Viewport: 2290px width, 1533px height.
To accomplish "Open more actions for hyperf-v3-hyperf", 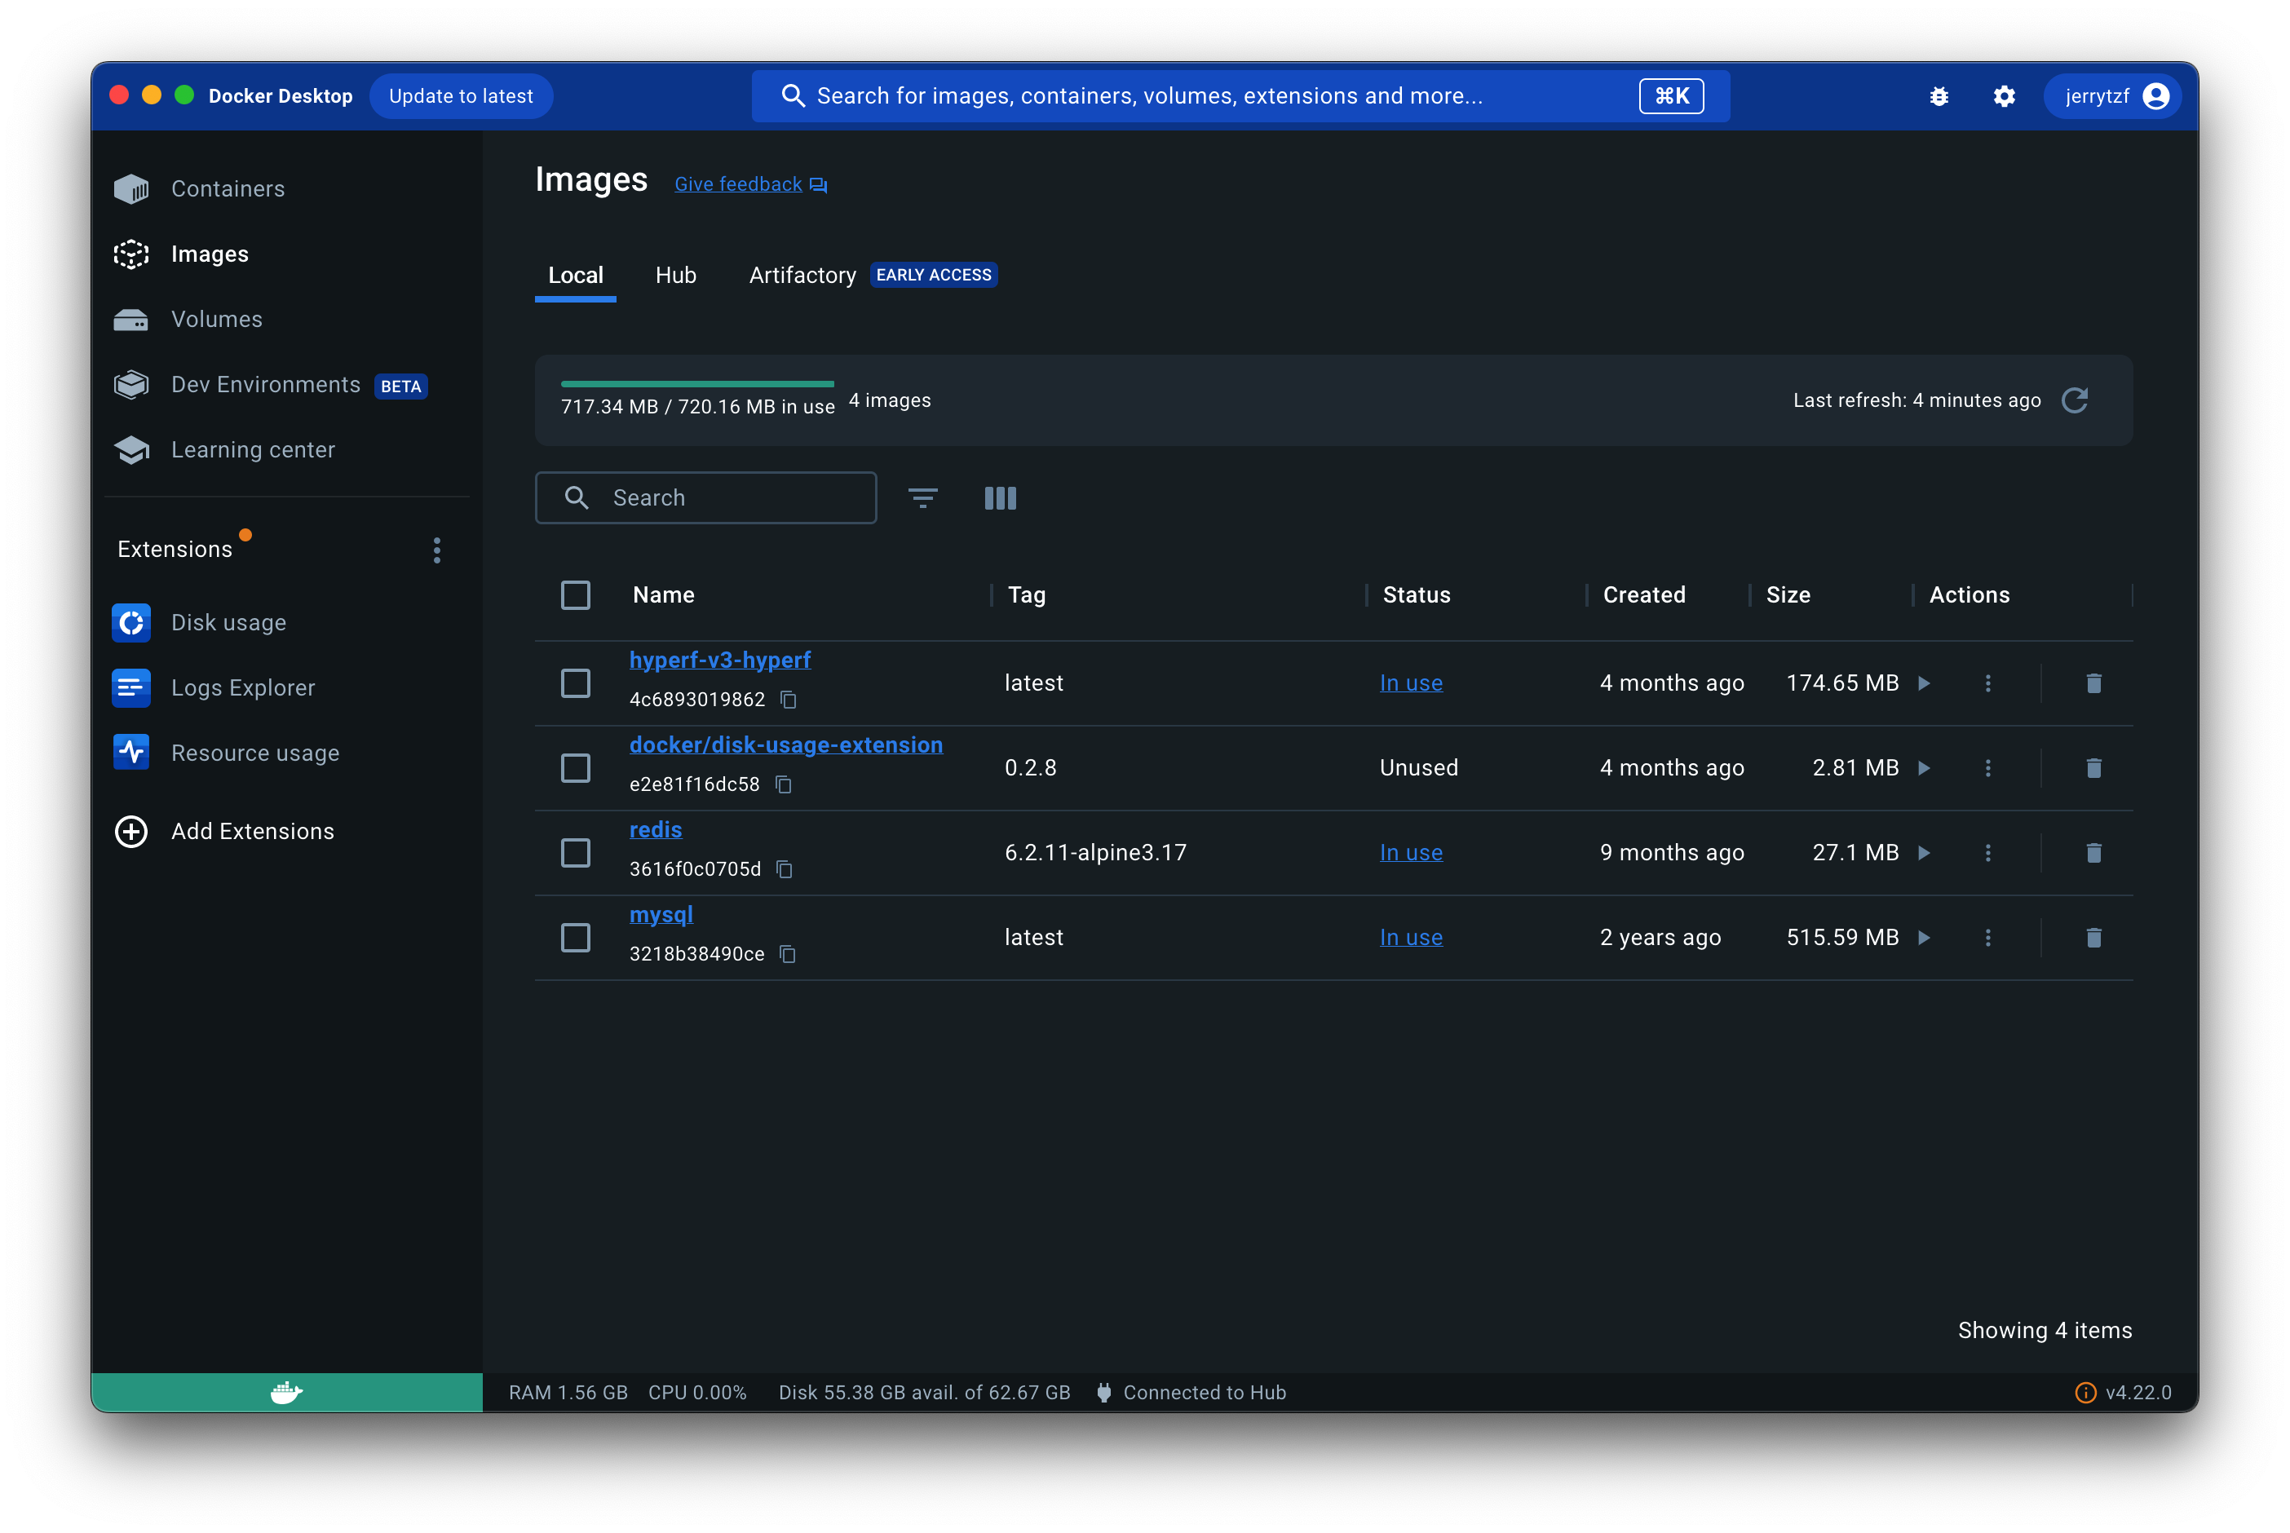I will pos(1987,683).
